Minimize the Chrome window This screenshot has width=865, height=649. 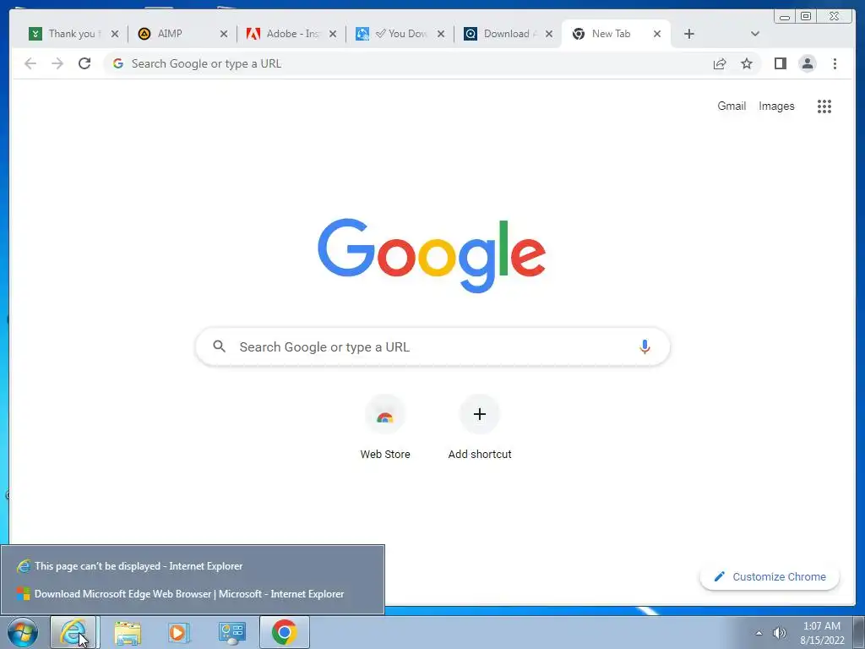point(785,17)
